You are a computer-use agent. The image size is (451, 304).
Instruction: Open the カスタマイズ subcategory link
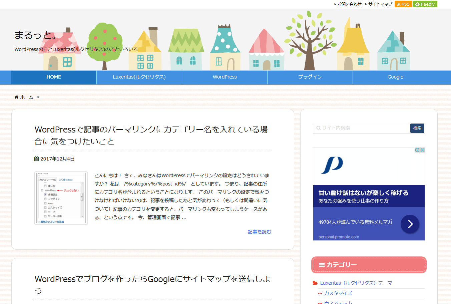[338, 293]
